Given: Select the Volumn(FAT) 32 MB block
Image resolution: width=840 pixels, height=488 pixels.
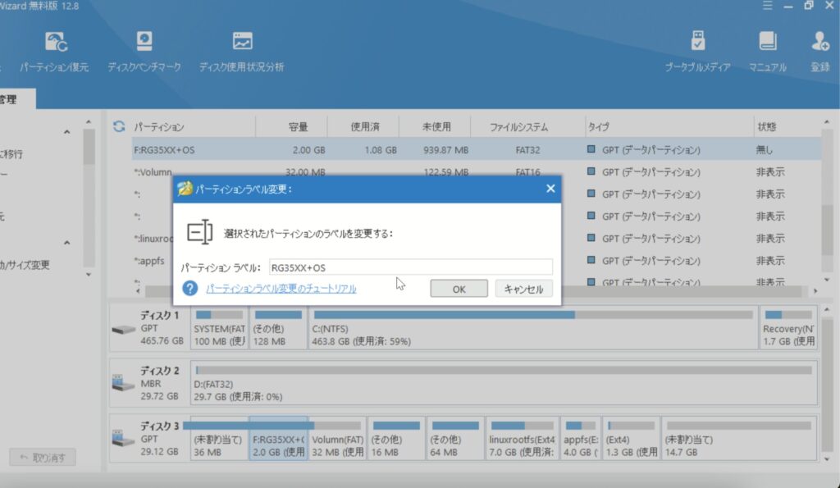Looking at the screenshot, I should click(x=338, y=439).
